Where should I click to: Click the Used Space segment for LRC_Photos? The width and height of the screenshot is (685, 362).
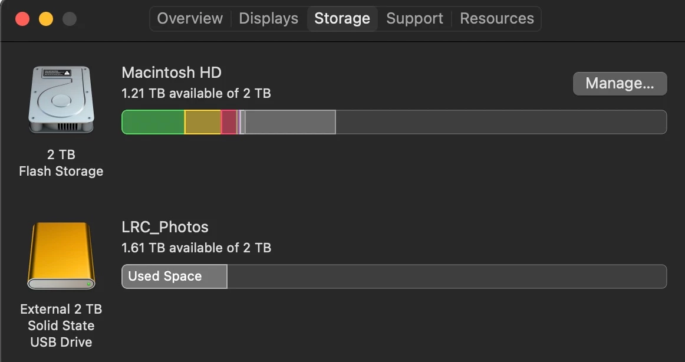[174, 277]
